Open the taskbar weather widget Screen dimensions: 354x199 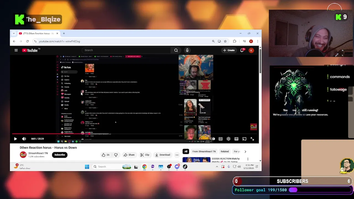click(x=23, y=167)
